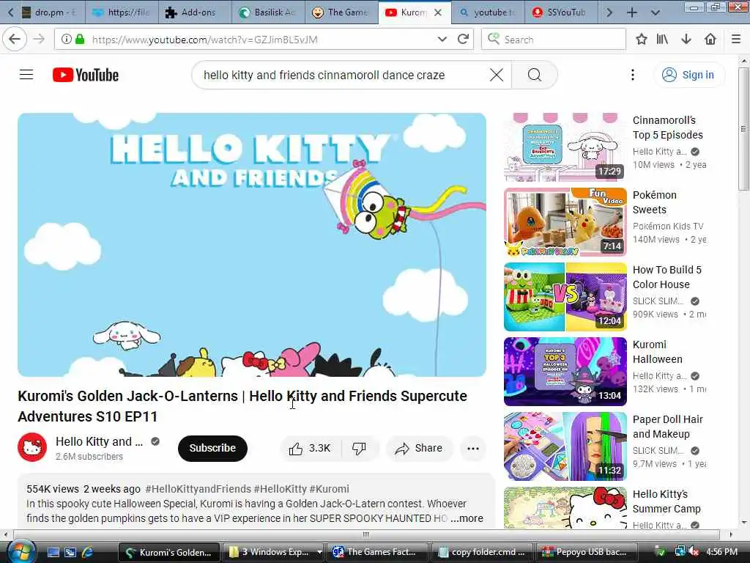Open How To Build 5 Color House thumbnail
Screen dimensions: 750x563
(565, 296)
